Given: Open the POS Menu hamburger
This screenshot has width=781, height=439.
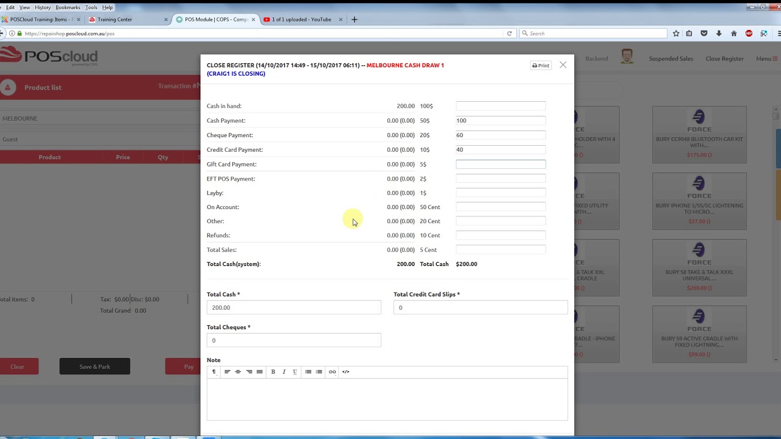Looking at the screenshot, I should [766, 59].
